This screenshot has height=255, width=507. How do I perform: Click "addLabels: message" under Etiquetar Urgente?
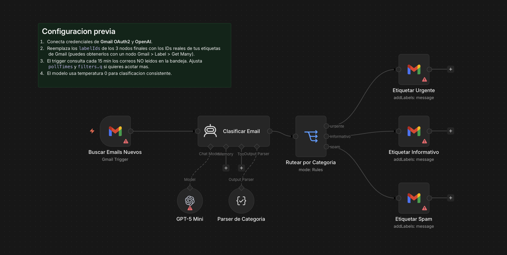[414, 98]
